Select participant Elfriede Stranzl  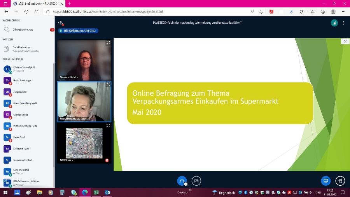pyautogui.click(x=27, y=69)
